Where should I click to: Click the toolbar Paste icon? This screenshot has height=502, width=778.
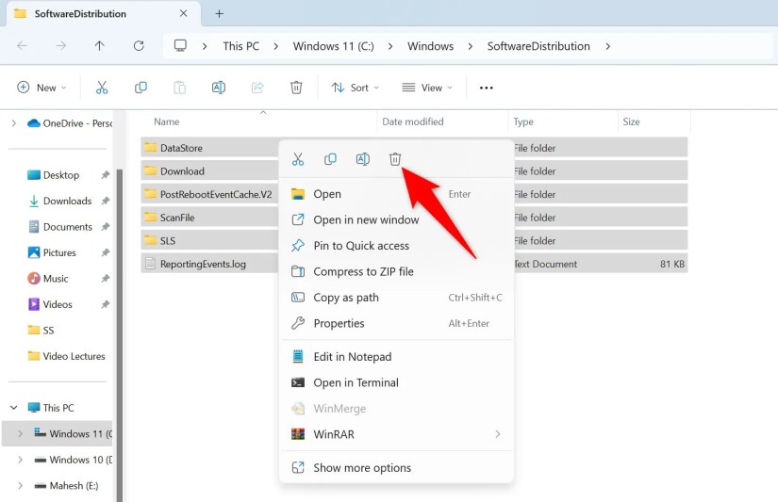click(179, 88)
